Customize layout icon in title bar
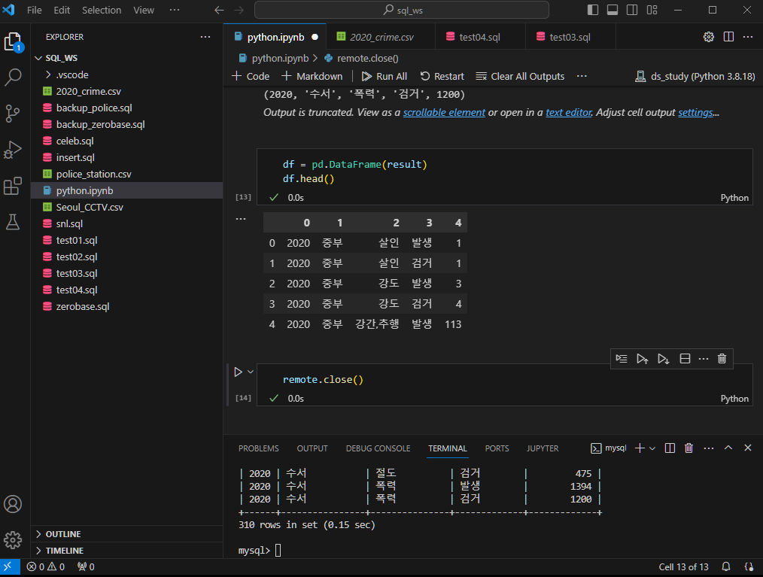 pyautogui.click(x=652, y=10)
